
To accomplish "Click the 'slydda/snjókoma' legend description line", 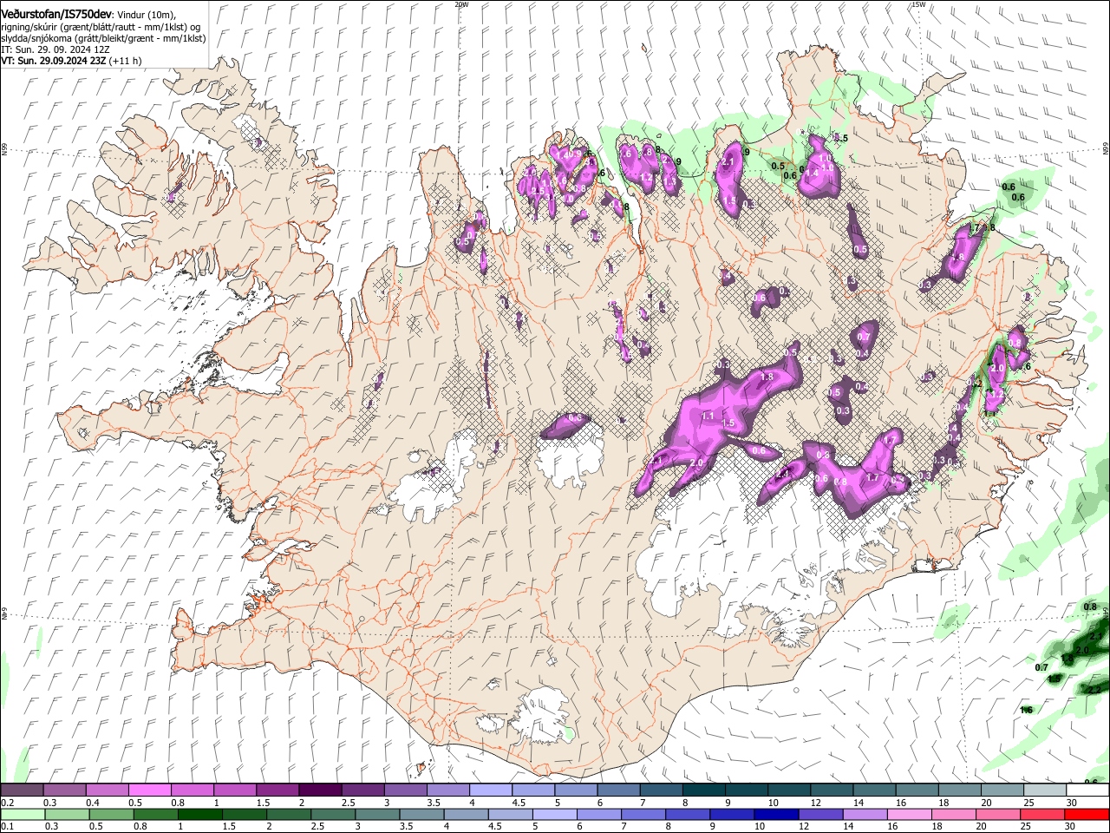I will pyautogui.click(x=103, y=38).
